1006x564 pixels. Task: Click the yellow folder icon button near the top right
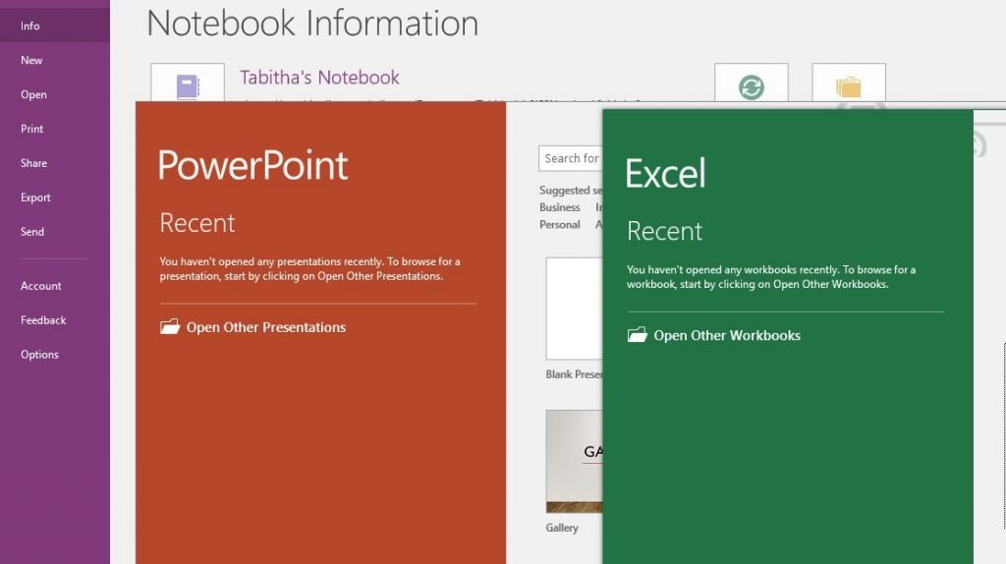(848, 86)
